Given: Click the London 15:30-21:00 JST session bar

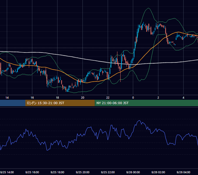Looking at the screenshot, I should [x=60, y=103].
